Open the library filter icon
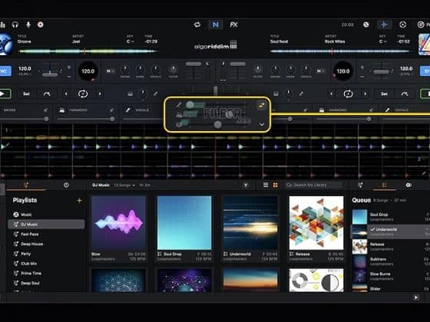This screenshot has height=322, width=430. [x=246, y=186]
